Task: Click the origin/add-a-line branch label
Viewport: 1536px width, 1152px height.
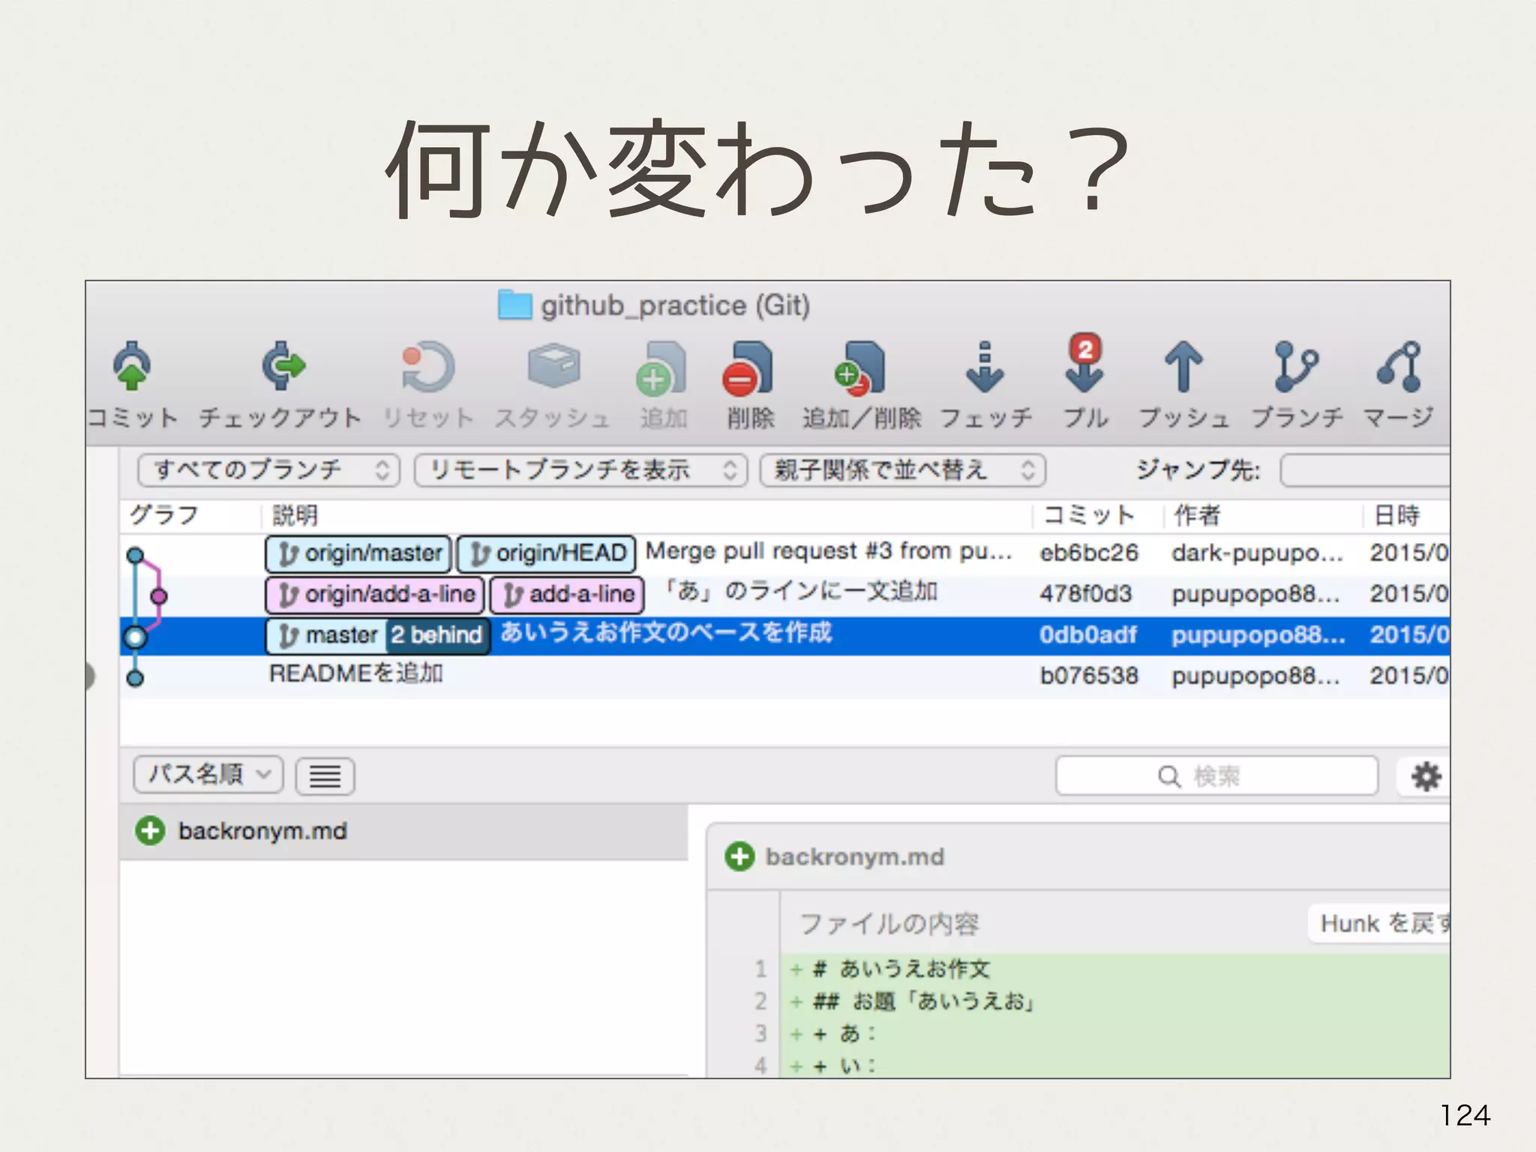Action: [x=375, y=595]
